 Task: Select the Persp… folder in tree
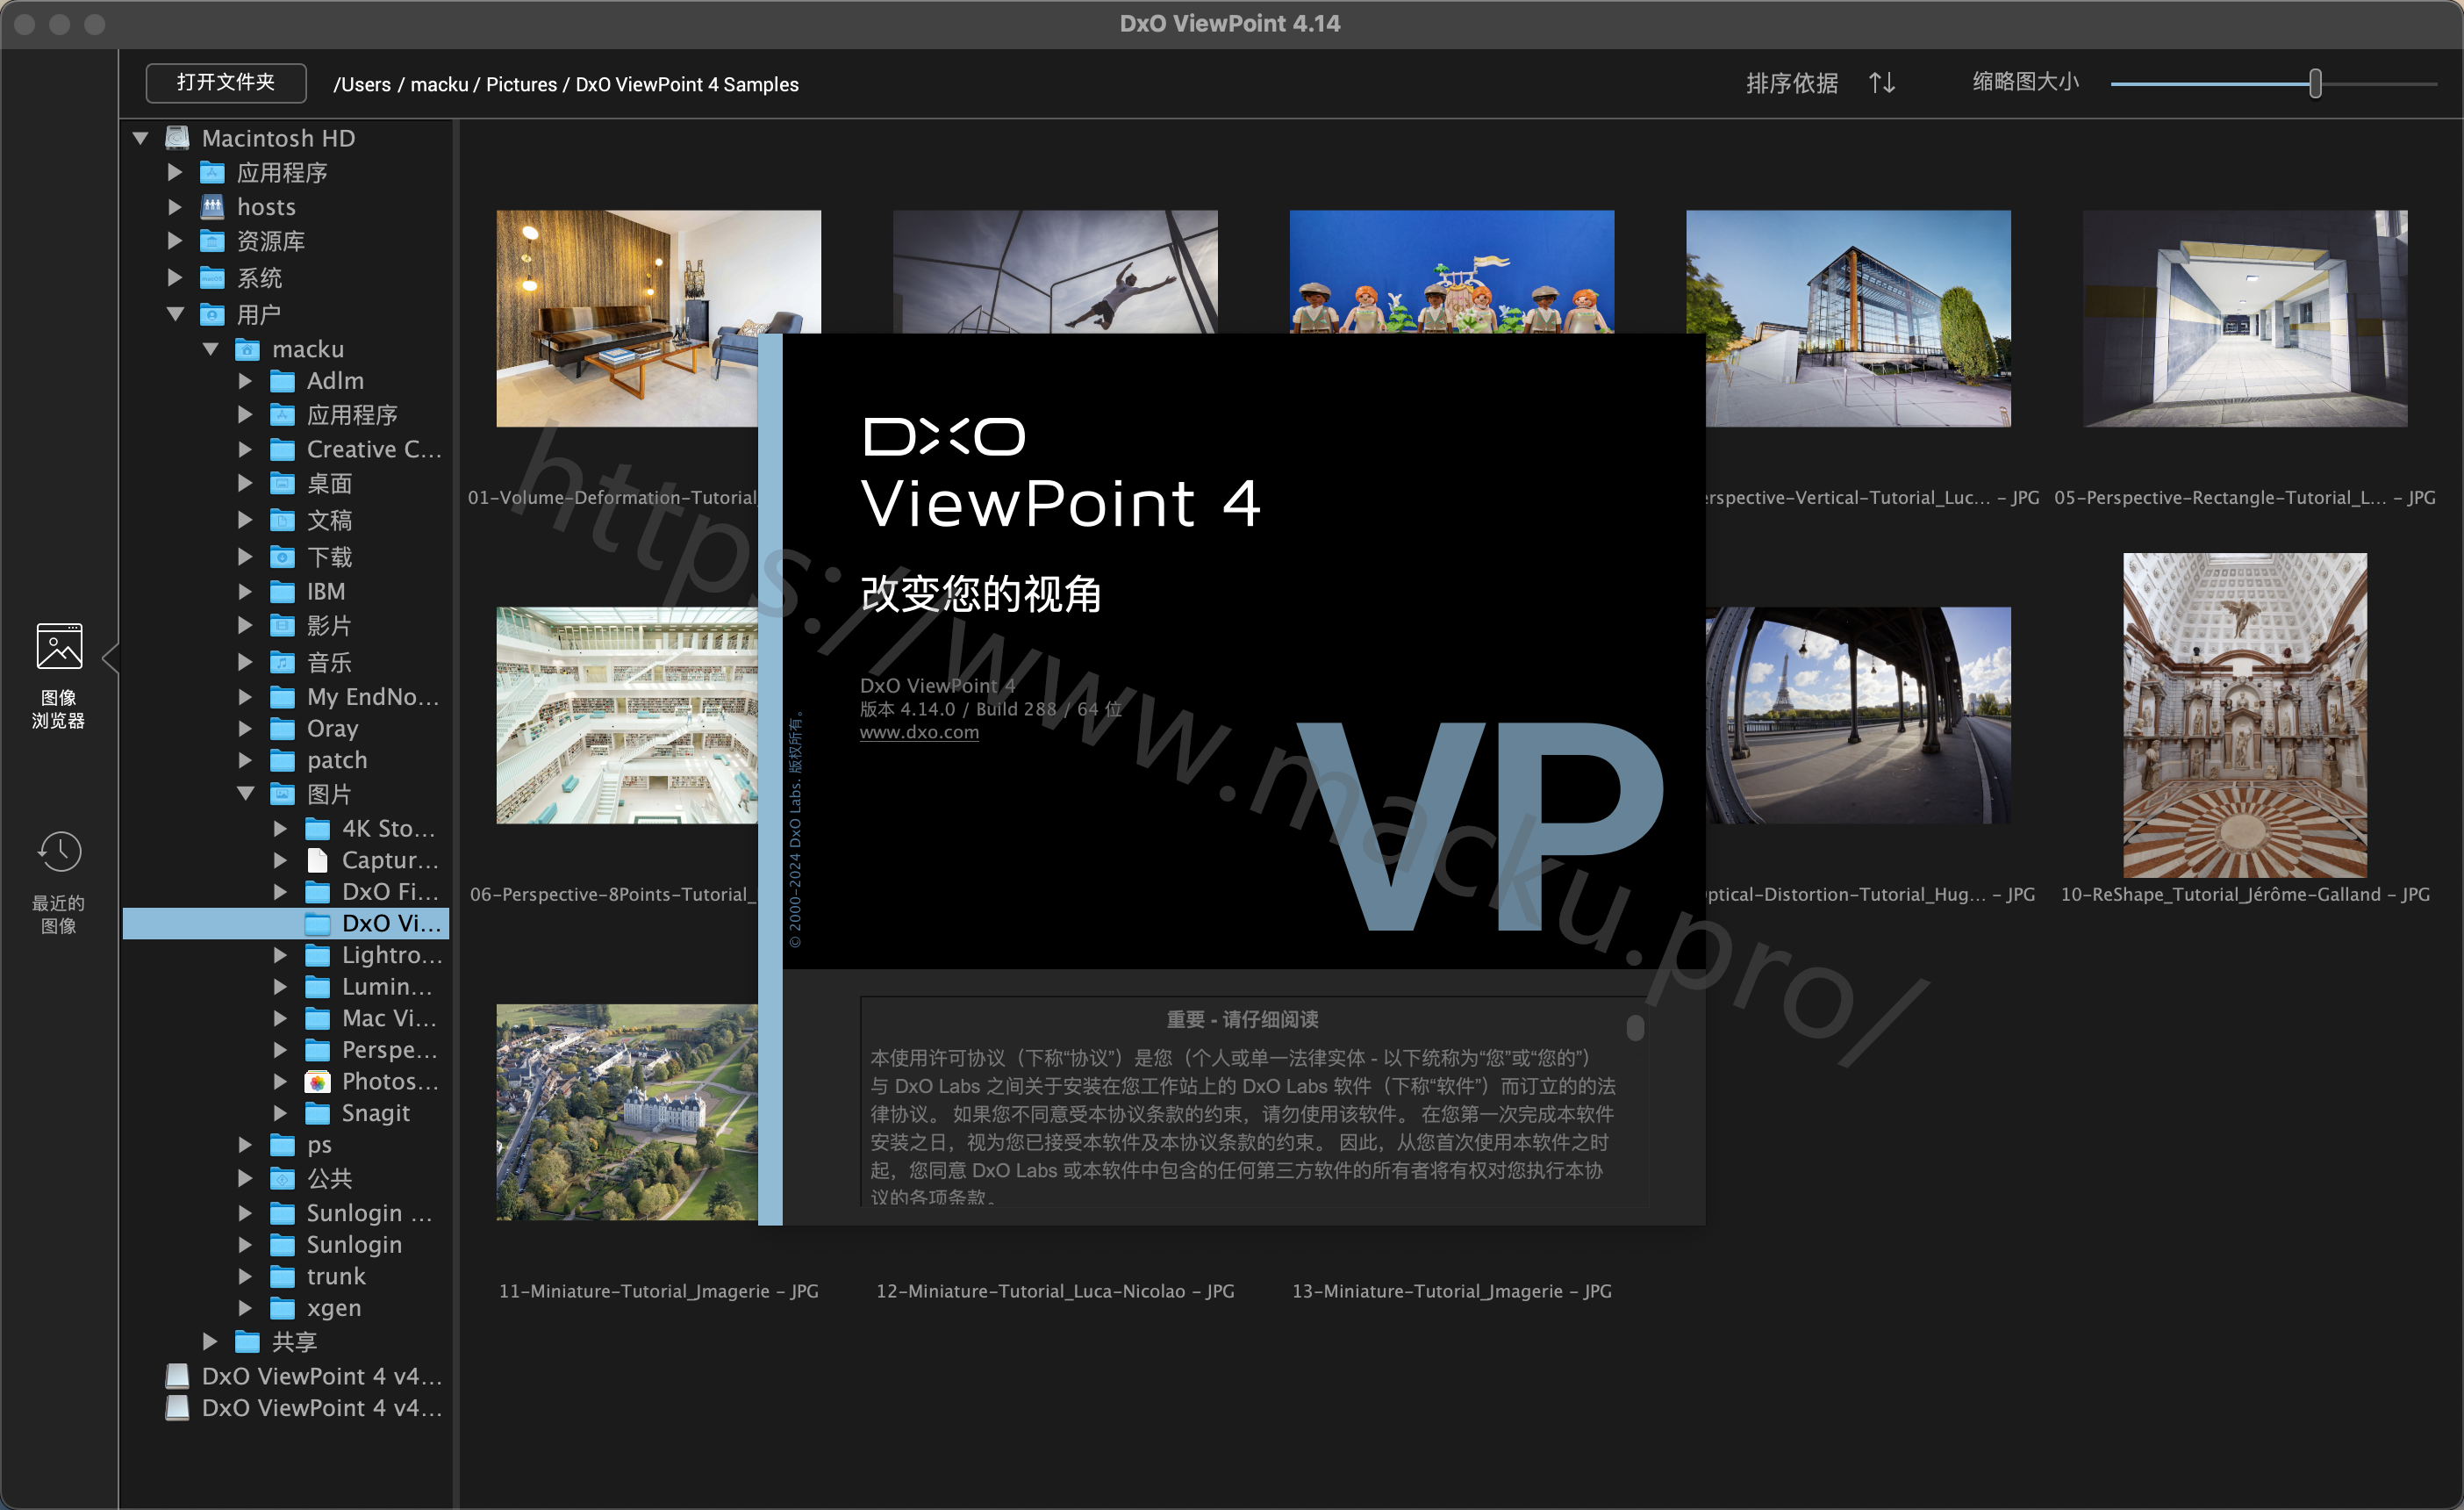coord(389,1050)
